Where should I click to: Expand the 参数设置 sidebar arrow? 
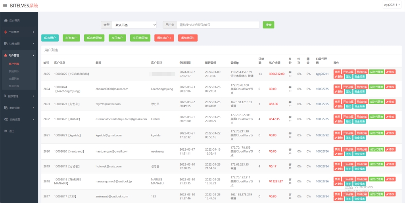pyautogui.click(x=33, y=108)
